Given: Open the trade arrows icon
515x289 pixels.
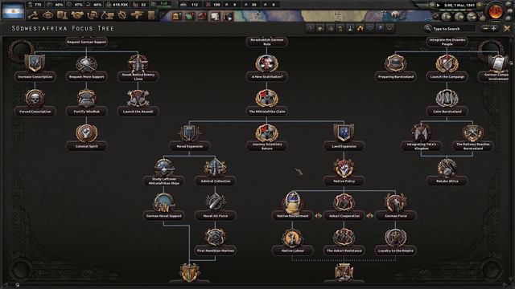Looking at the screenshot, I should 93,15.
